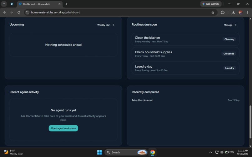The height and width of the screenshot is (157, 252).
Task: Open Chrome from the taskbar
Action: pos(152,152)
